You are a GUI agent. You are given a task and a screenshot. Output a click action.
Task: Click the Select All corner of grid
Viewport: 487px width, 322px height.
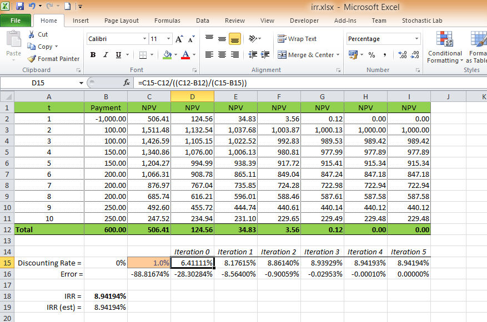[7, 96]
